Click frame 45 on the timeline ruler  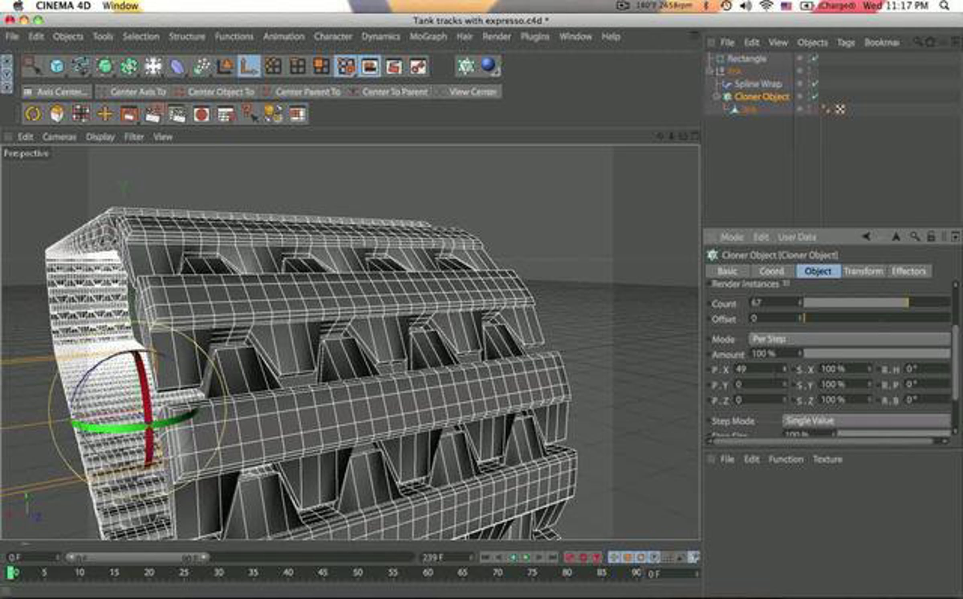[323, 573]
